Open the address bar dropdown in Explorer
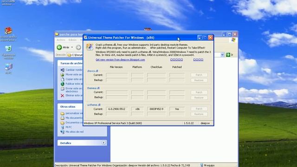Viewport: 297px width, 167px height. pos(222,55)
